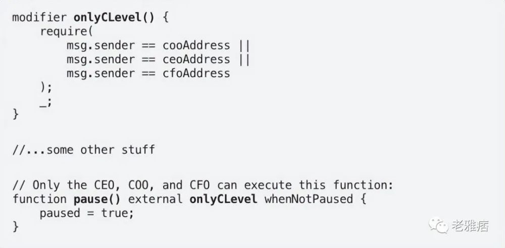Click the paused = true; statement
Viewport: 505px width, 248px height.
(87, 213)
